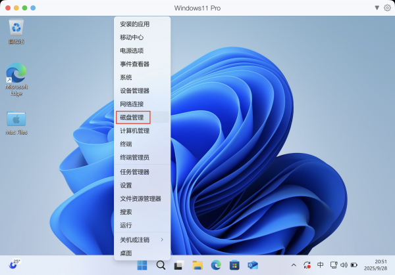The image size is (395, 275).
Task: Open taskbar Search magnifier icon
Action: (160, 265)
